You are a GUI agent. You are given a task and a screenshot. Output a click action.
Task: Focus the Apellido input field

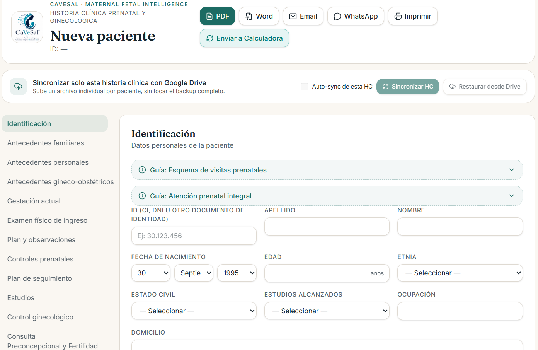coord(327,227)
